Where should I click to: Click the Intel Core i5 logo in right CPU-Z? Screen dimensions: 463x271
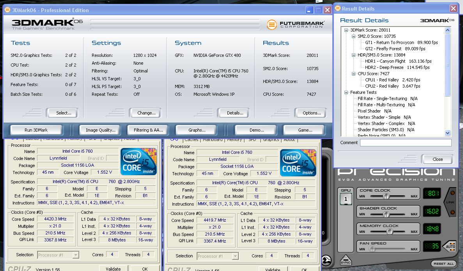[298, 162]
